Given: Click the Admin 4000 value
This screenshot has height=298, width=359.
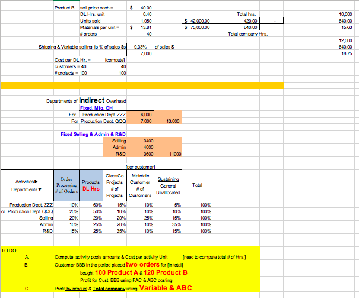Looking at the screenshot, I should tap(148, 147).
